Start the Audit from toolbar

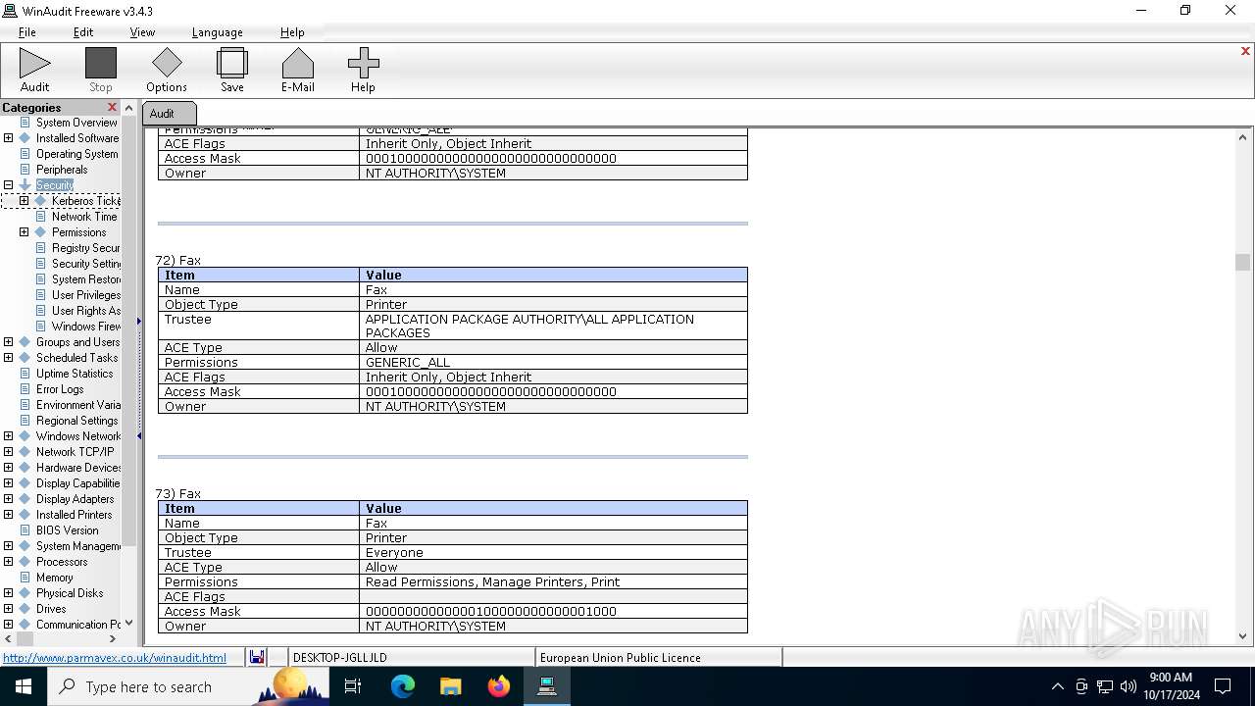pyautogui.click(x=34, y=71)
